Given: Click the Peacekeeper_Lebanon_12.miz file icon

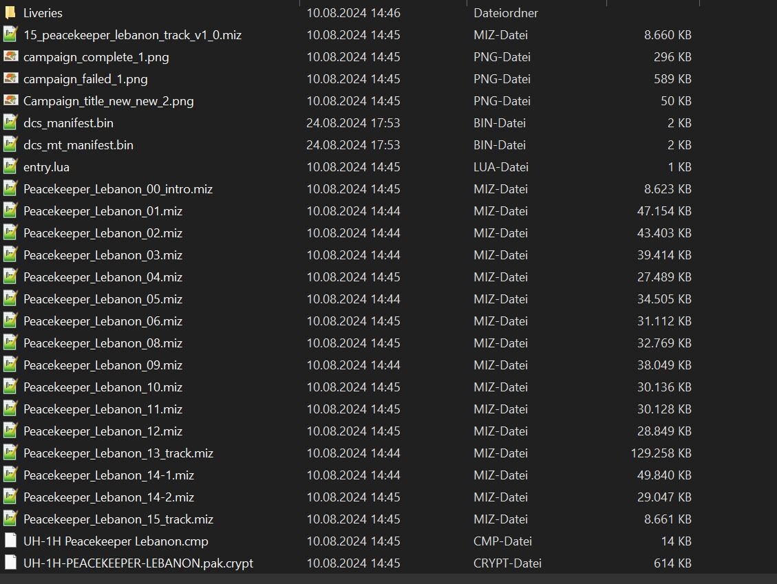Looking at the screenshot, I should [10, 431].
